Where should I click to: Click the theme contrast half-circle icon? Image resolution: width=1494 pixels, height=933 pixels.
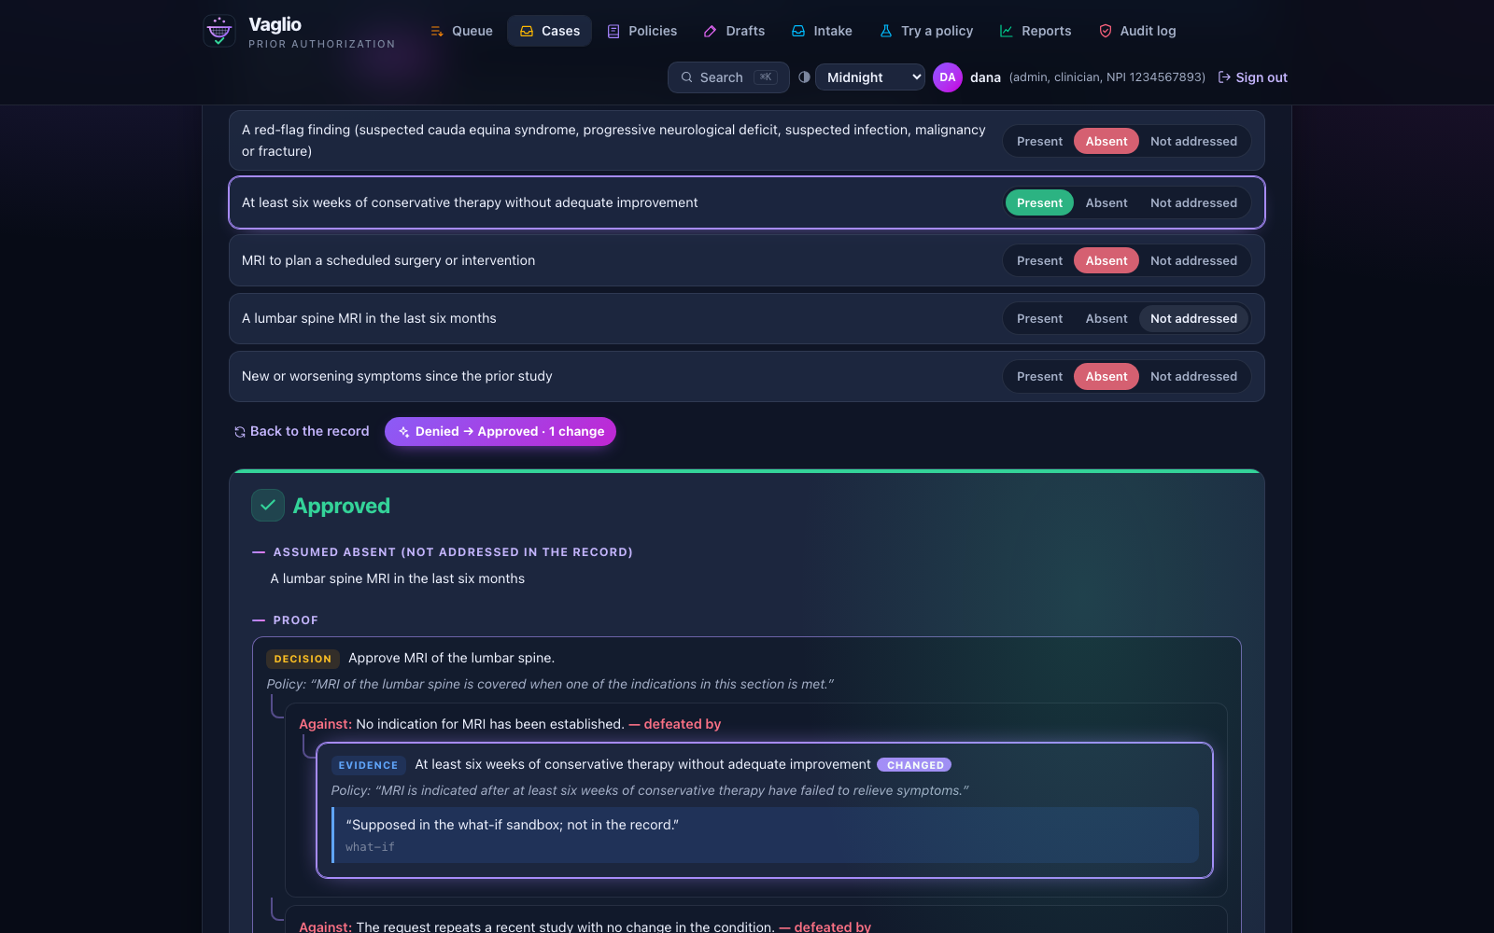(x=804, y=77)
